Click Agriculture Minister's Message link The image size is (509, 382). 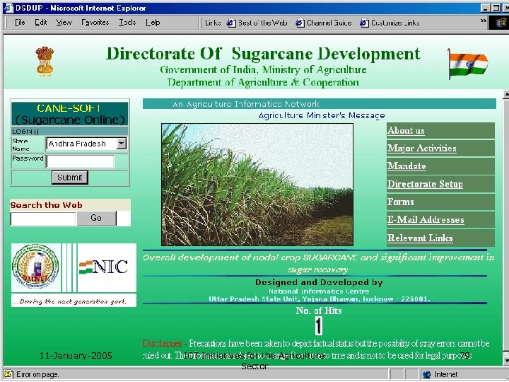pos(322,115)
